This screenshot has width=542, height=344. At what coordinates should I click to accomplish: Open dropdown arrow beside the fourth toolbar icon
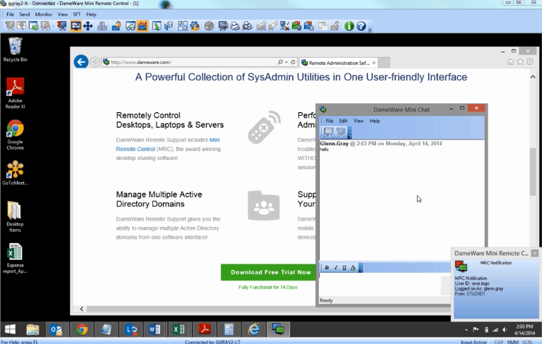[53, 26]
